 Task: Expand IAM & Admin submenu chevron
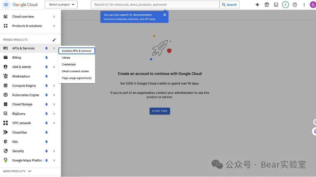pyautogui.click(x=54, y=67)
